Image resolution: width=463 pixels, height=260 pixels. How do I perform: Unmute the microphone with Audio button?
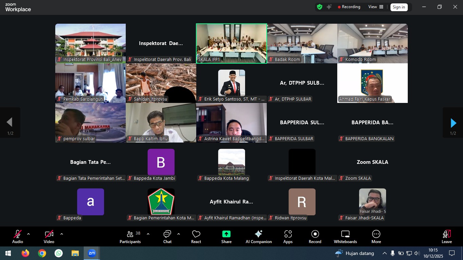pos(18,237)
